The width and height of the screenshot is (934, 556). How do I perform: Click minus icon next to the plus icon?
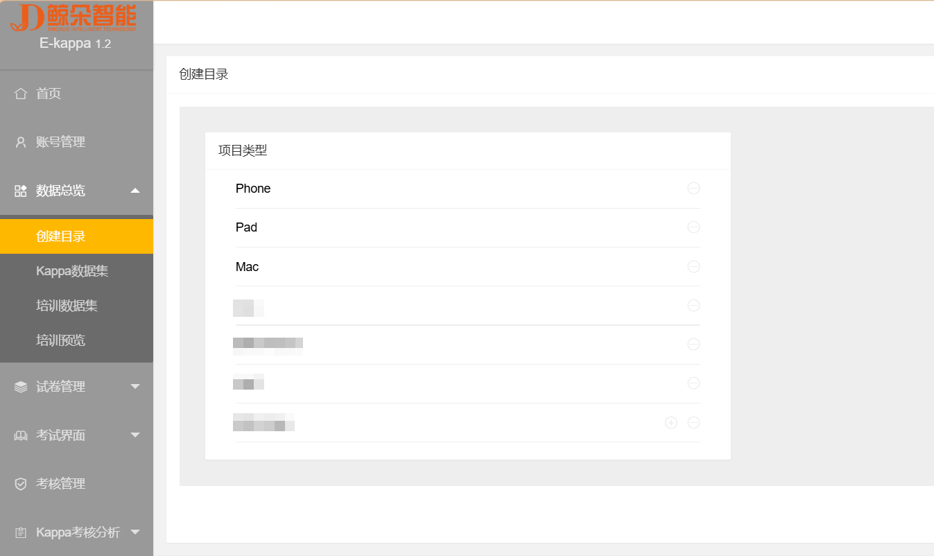[693, 422]
